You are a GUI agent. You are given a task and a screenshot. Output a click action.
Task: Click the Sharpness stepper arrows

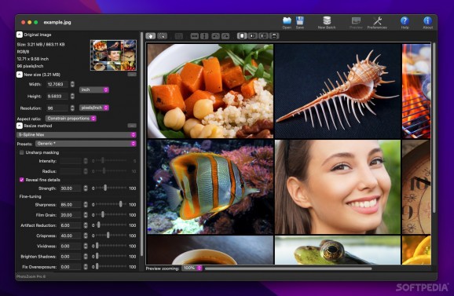86,205
